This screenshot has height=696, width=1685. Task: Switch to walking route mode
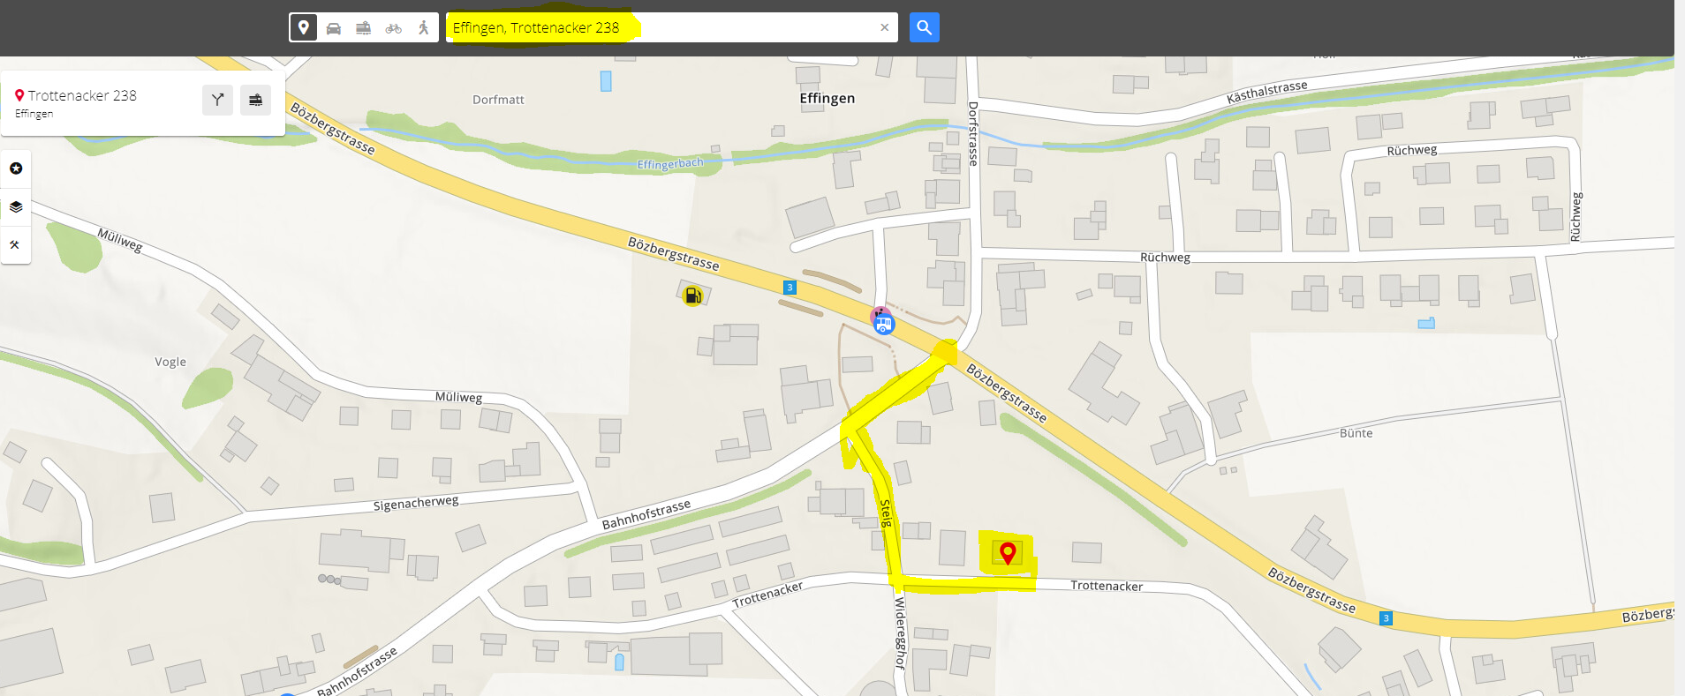tap(424, 28)
